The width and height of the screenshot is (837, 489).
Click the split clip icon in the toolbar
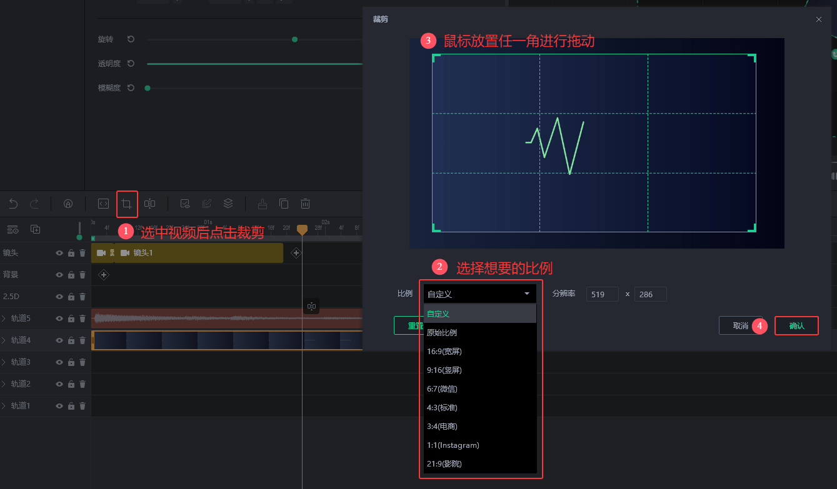pyautogui.click(x=150, y=204)
